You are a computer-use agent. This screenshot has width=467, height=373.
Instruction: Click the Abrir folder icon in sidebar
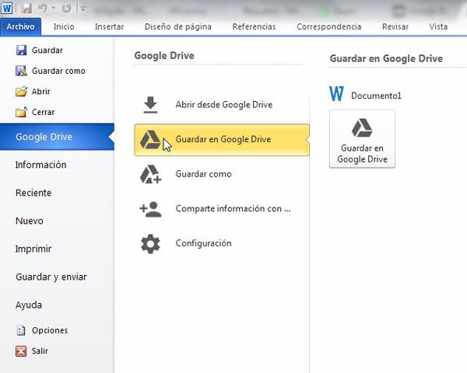tap(21, 92)
